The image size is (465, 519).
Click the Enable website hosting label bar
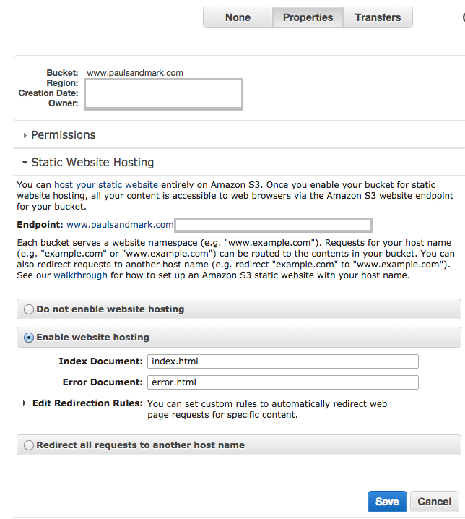(x=239, y=338)
